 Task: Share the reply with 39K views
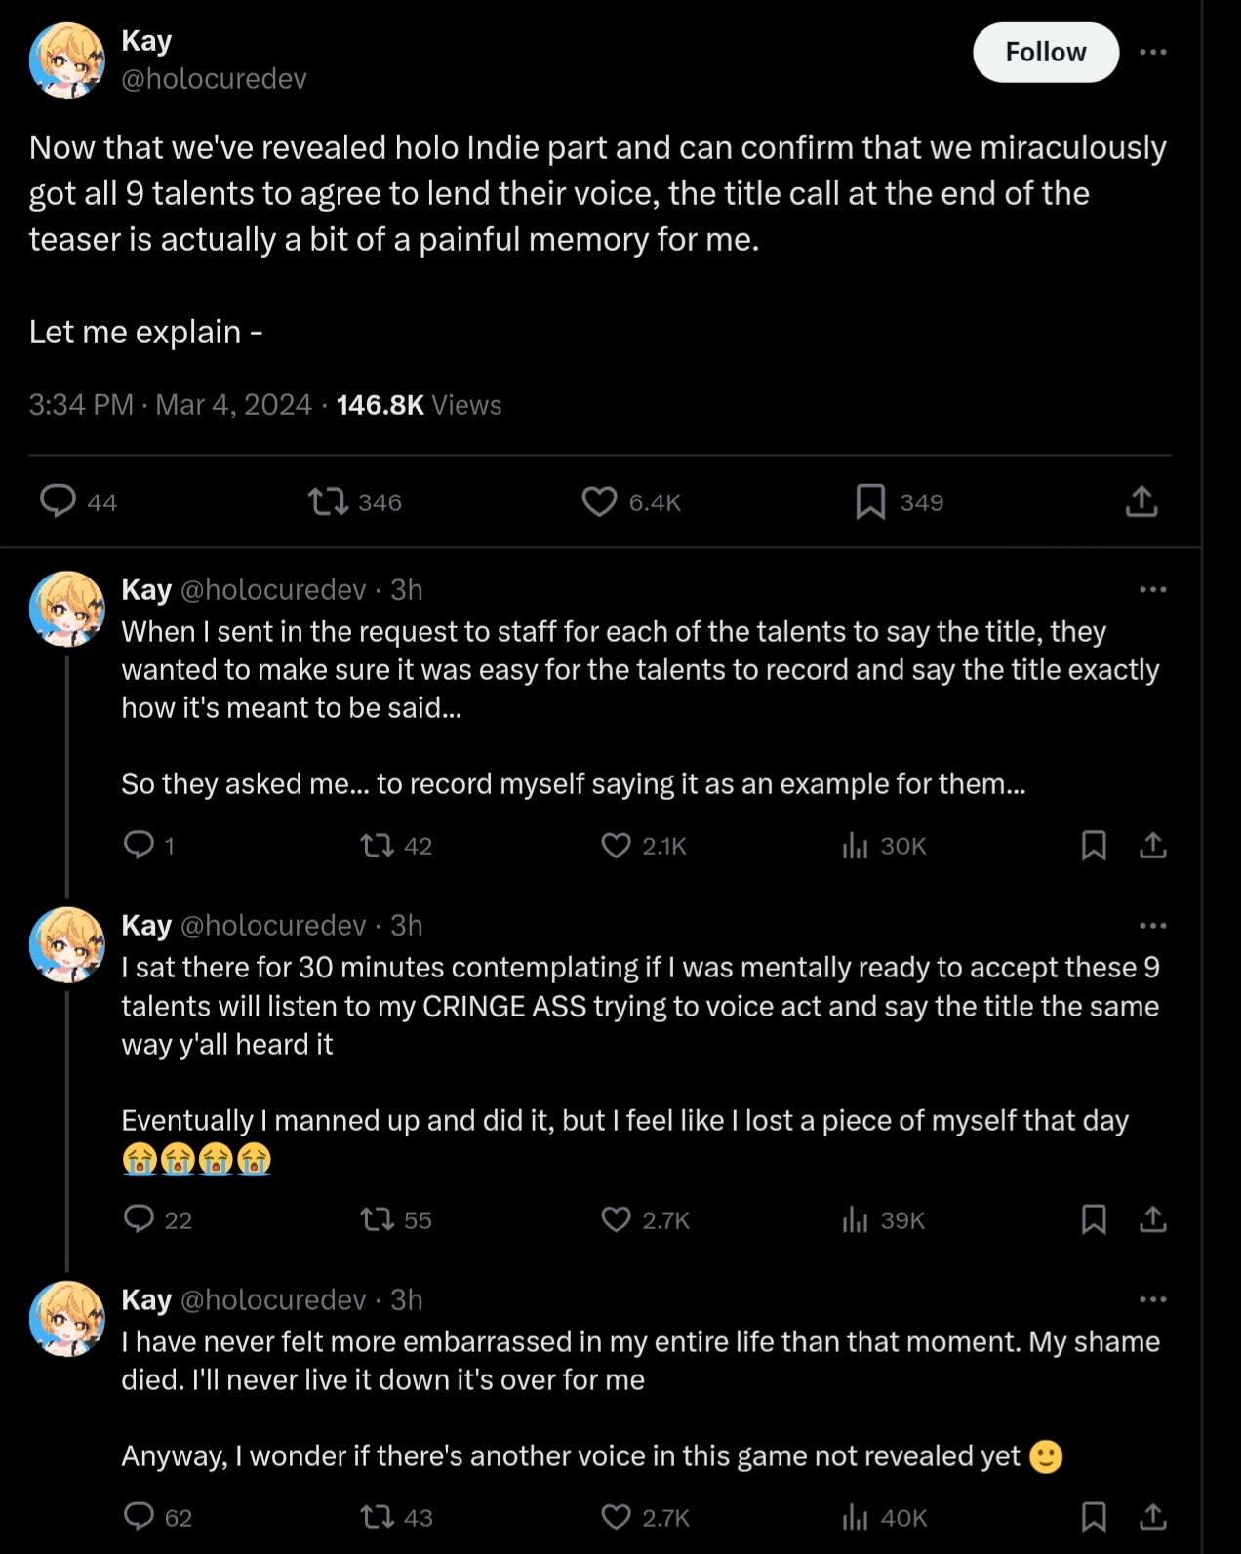point(1152,1219)
